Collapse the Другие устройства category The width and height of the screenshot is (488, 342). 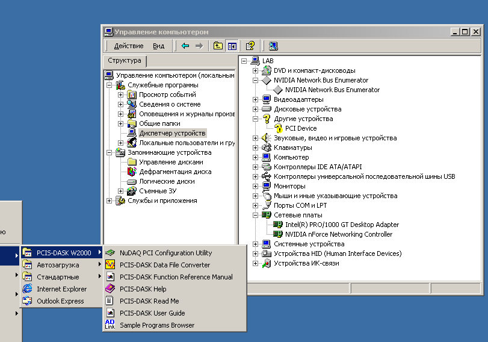tap(256, 119)
